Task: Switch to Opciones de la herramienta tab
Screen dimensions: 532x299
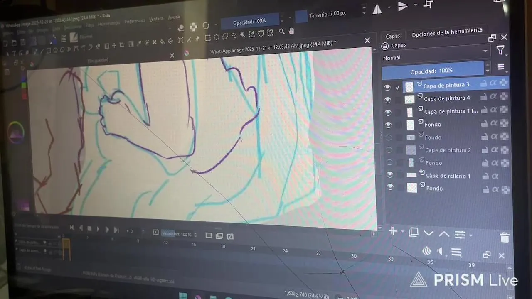Action: (447, 32)
